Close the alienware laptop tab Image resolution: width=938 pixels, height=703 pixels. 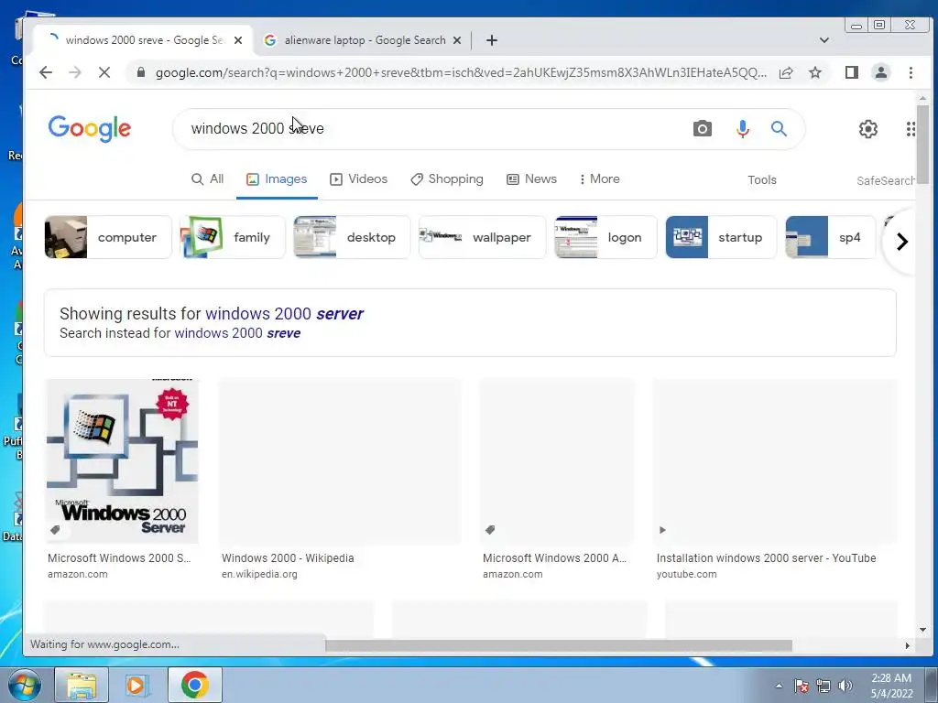click(x=457, y=40)
